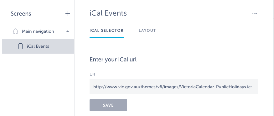Click into the Url input field
This screenshot has width=274, height=116.
pos(174,87)
